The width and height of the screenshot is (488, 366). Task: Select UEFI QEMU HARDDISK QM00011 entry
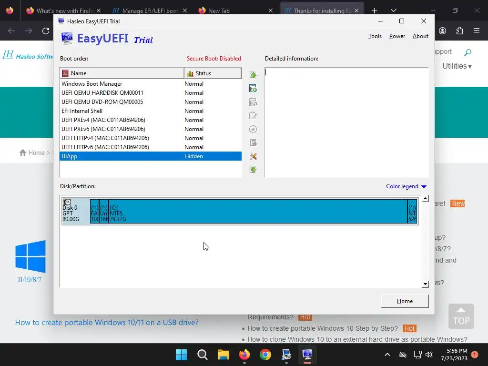(150, 93)
